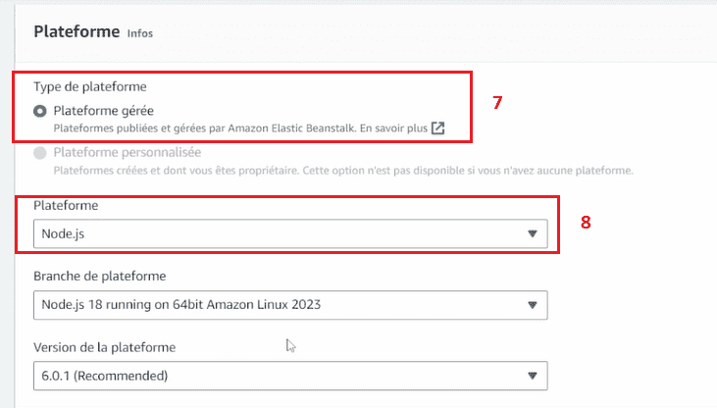Click the Plateforme section heading
717x408 pixels.
click(77, 31)
